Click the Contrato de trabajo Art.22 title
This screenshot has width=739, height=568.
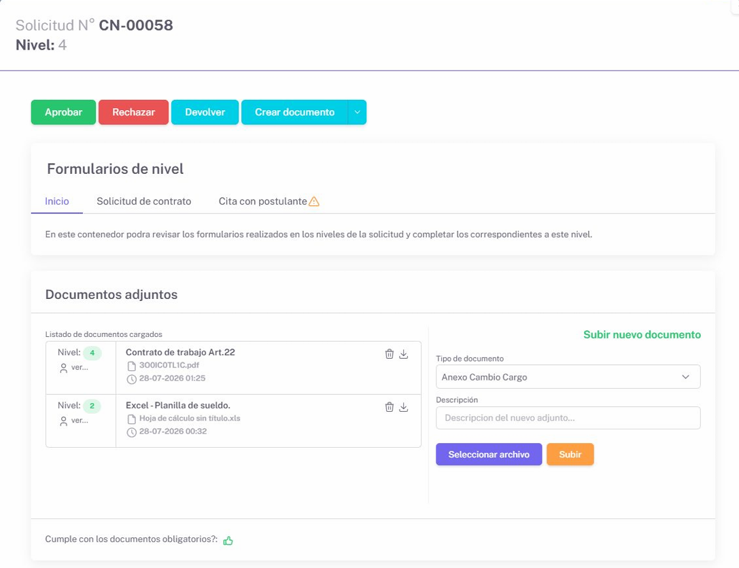(180, 353)
